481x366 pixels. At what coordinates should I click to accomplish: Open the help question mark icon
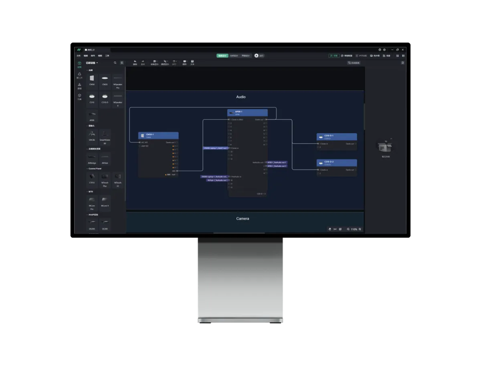[x=380, y=50]
